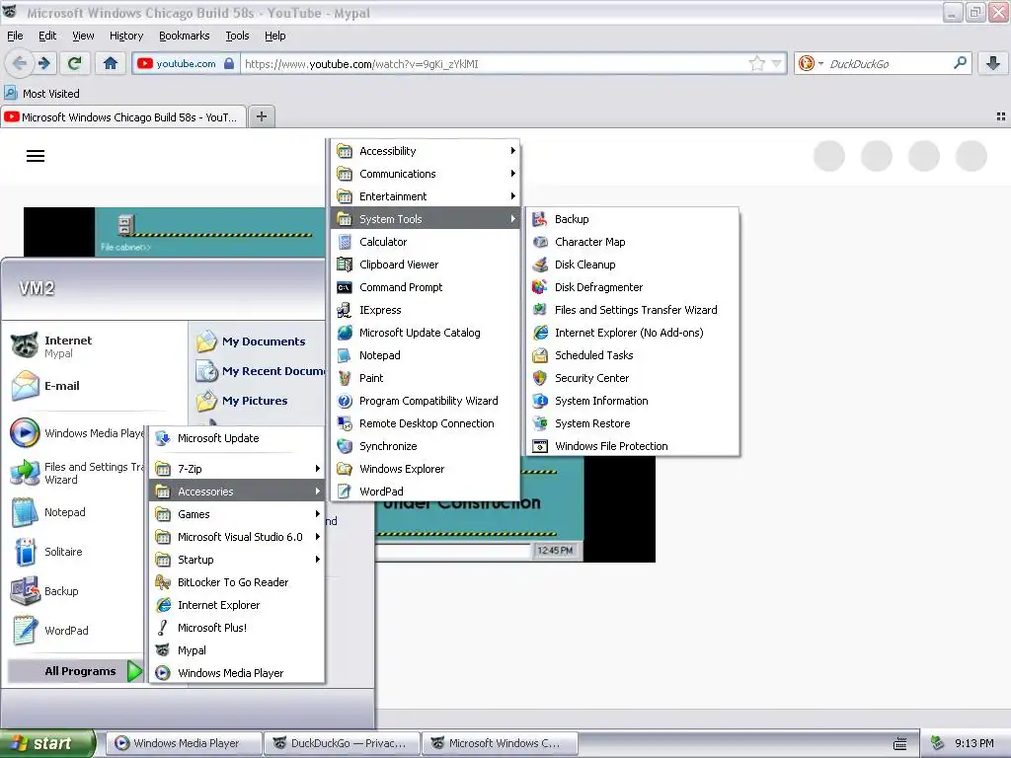Expand the Accessibility submenu
This screenshot has height=758, width=1011.
click(425, 151)
